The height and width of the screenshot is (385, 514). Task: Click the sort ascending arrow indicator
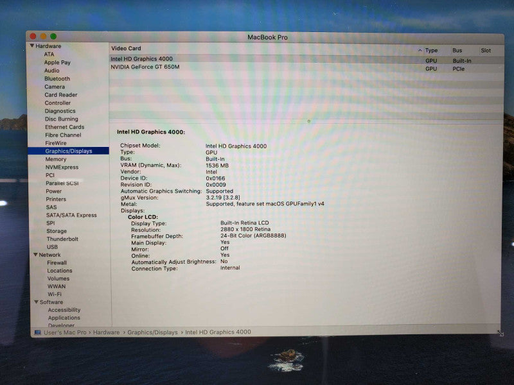pyautogui.click(x=420, y=51)
